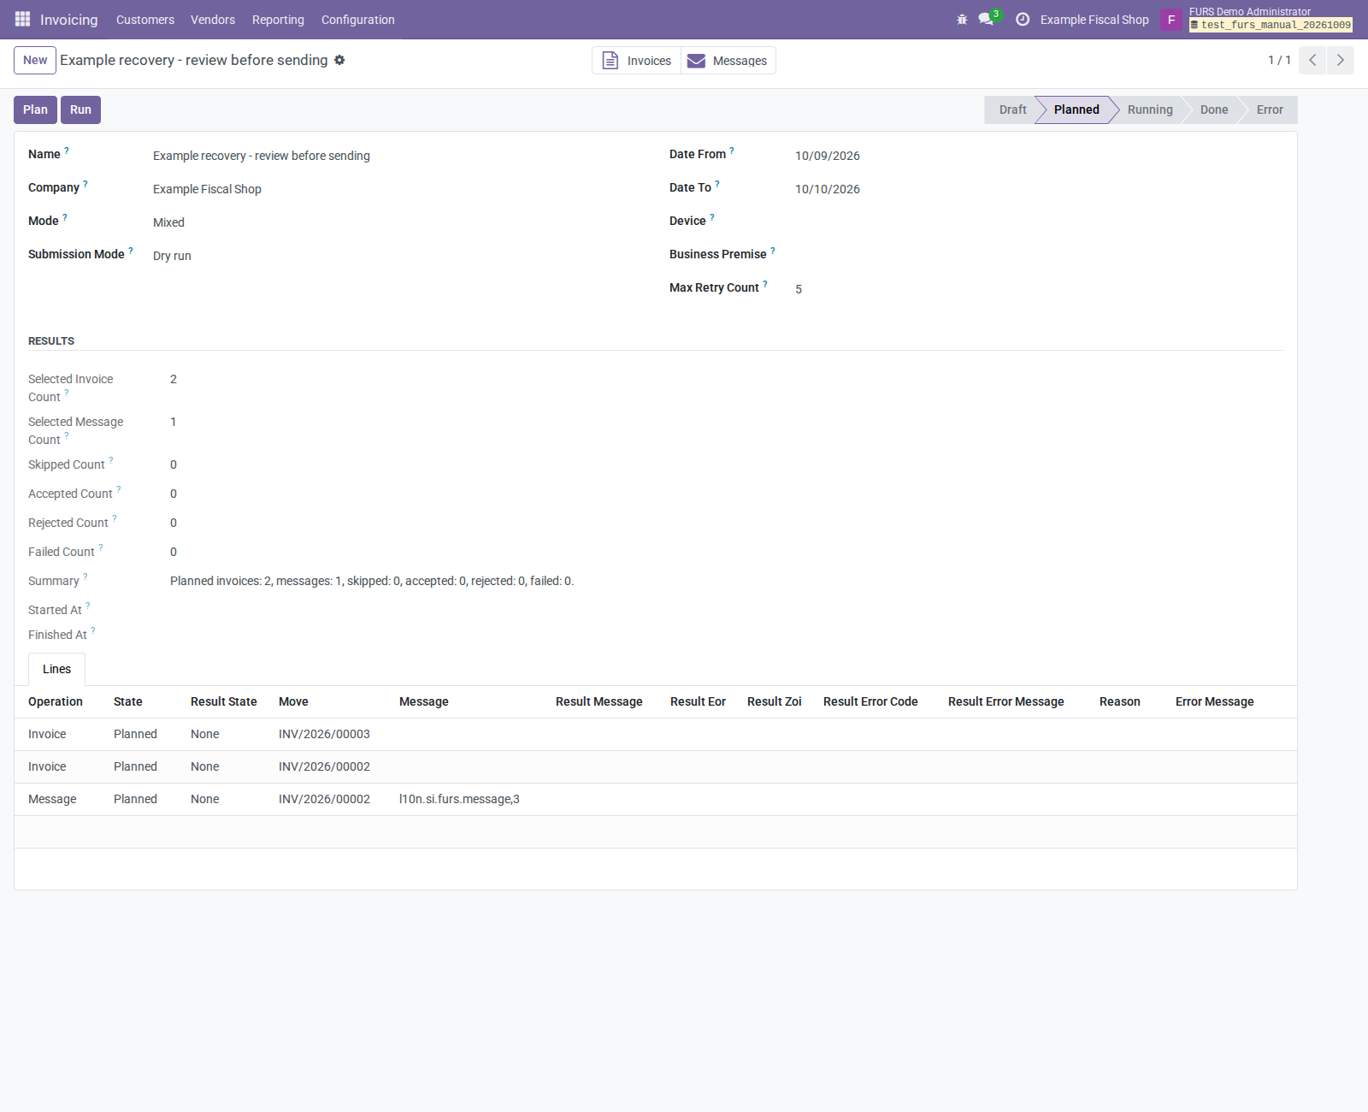
Task: Click the Date From value 10/09/2026
Action: click(828, 156)
